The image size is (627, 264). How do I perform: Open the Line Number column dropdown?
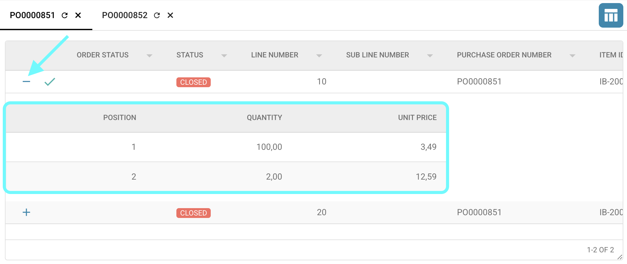coord(319,56)
